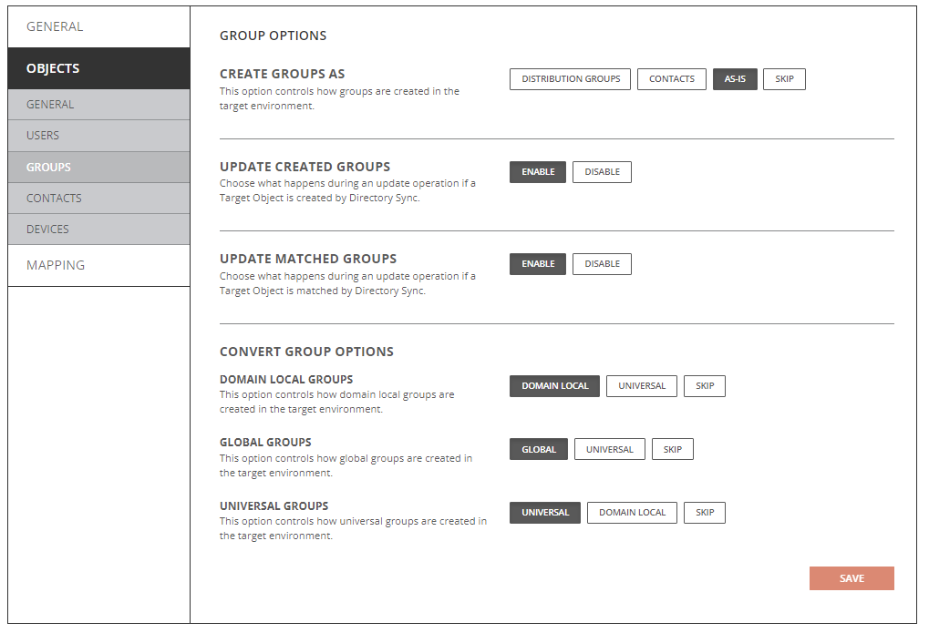The image size is (929, 633).
Task: Convert Domain Local Groups to Universal
Action: pyautogui.click(x=642, y=386)
